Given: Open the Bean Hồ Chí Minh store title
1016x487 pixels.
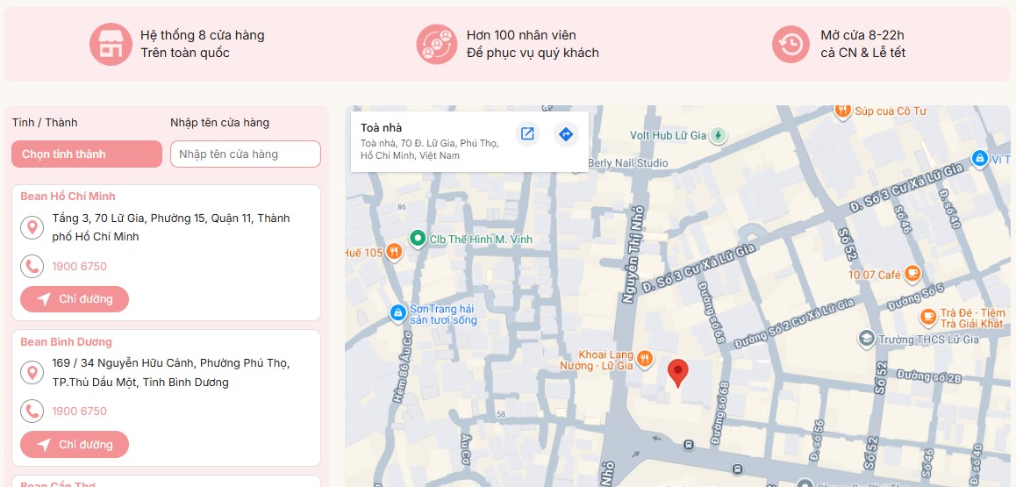Looking at the screenshot, I should point(68,197).
